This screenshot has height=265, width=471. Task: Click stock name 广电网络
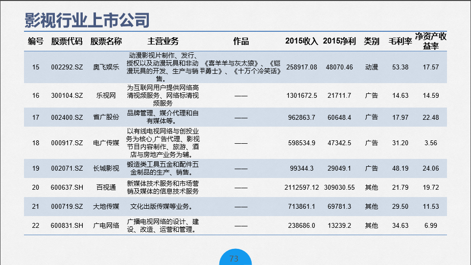[x=106, y=225]
